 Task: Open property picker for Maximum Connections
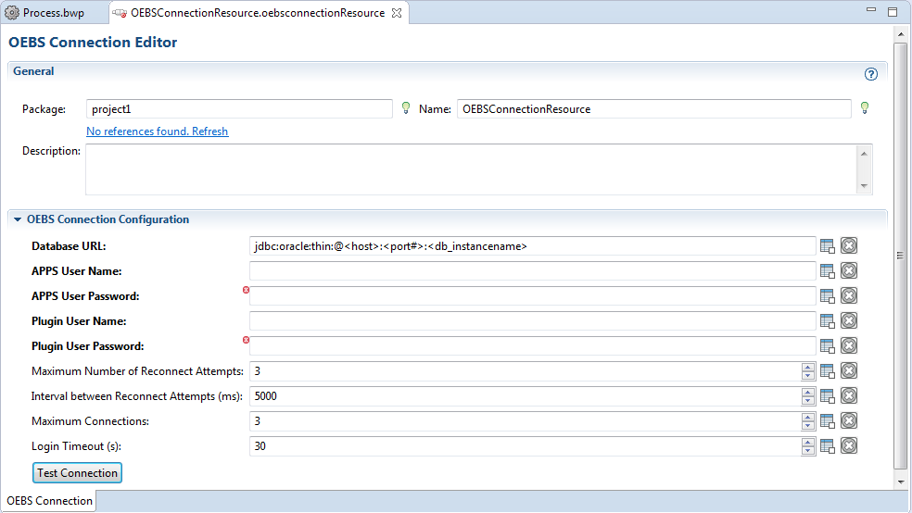827,421
